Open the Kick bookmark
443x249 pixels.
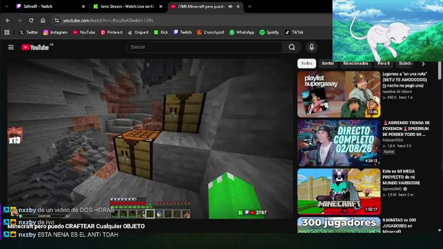(x=161, y=32)
